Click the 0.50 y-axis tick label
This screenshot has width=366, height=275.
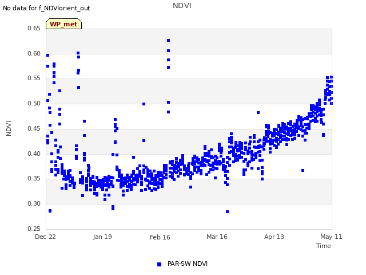(34, 103)
